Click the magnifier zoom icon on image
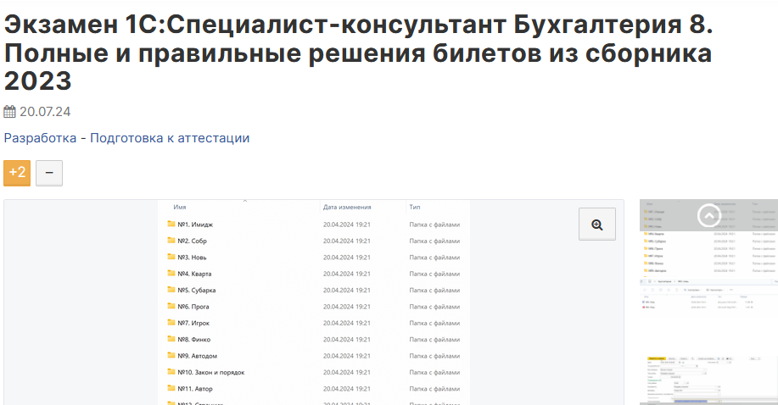Image resolution: width=778 pixels, height=405 pixels. coord(597,225)
